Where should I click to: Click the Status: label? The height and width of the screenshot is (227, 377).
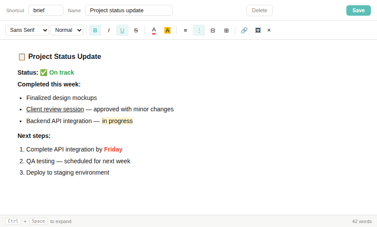tap(28, 72)
